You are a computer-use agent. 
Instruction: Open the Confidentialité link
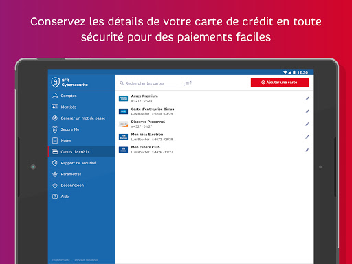click(x=61, y=260)
